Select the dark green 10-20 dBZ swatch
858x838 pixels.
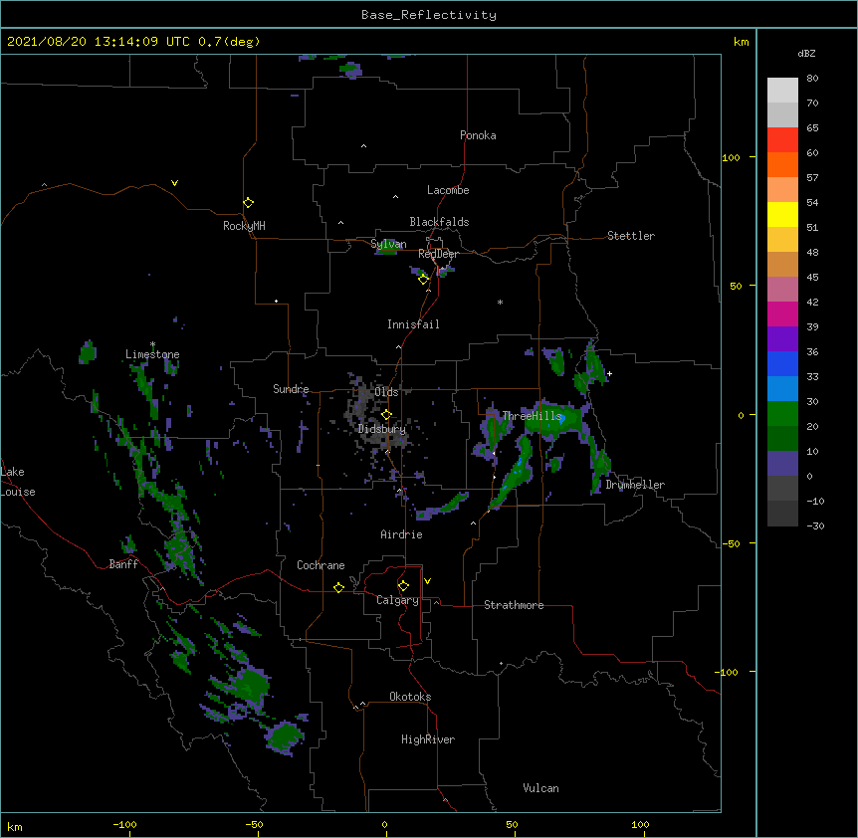point(782,438)
